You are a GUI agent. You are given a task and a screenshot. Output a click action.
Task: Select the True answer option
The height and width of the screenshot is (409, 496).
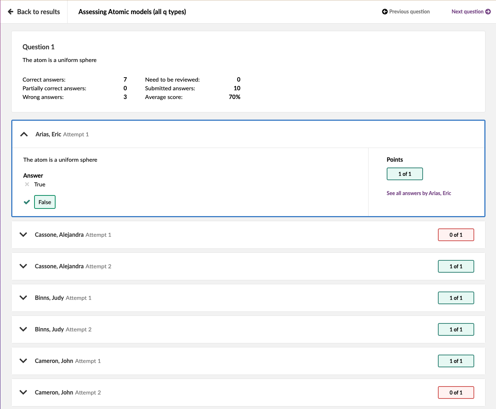(40, 184)
